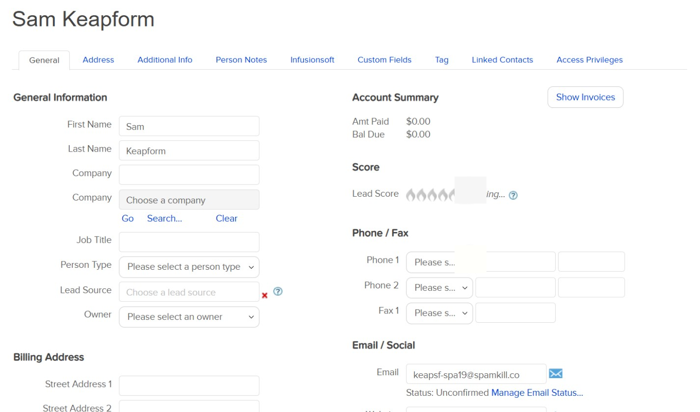Click the envelope send email icon

[556, 374]
